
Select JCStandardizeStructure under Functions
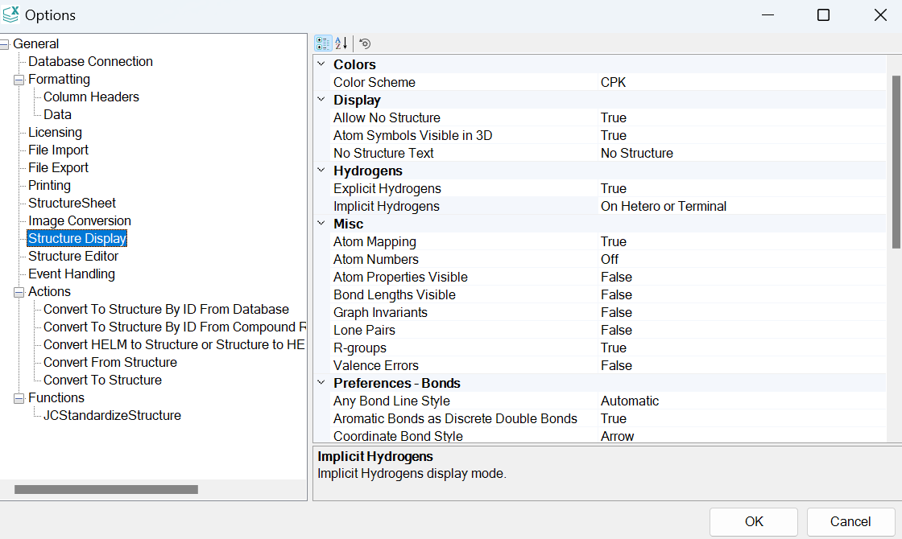pyautogui.click(x=112, y=415)
